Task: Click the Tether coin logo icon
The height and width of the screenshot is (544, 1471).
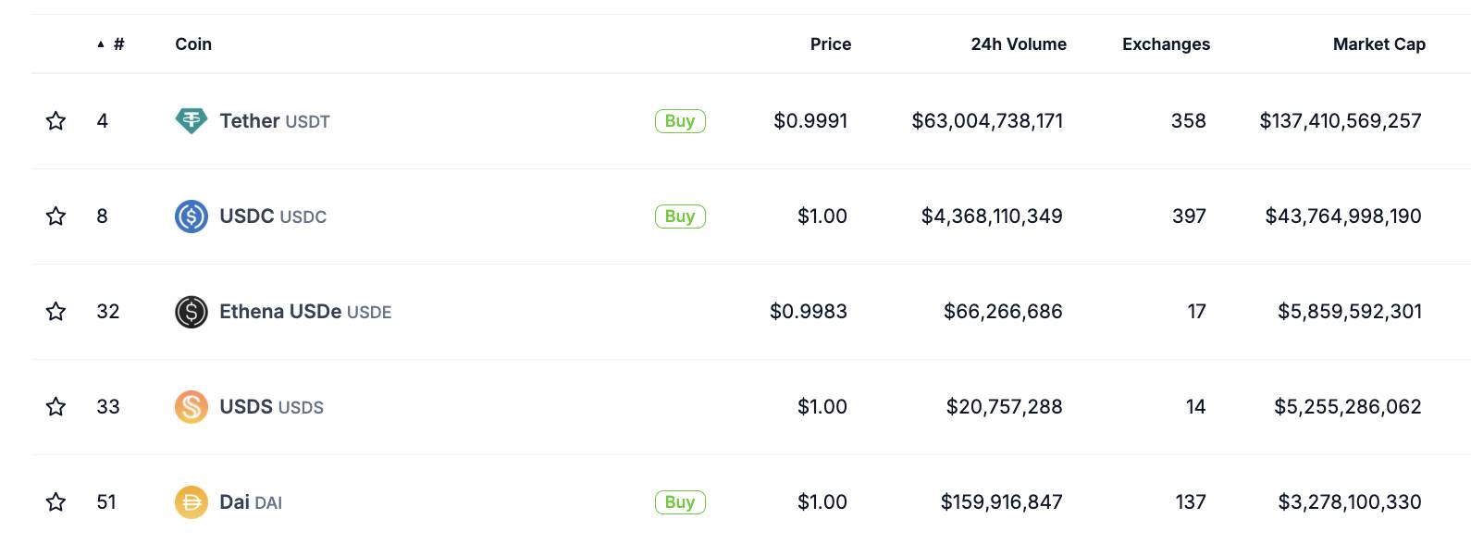Action: pos(192,121)
